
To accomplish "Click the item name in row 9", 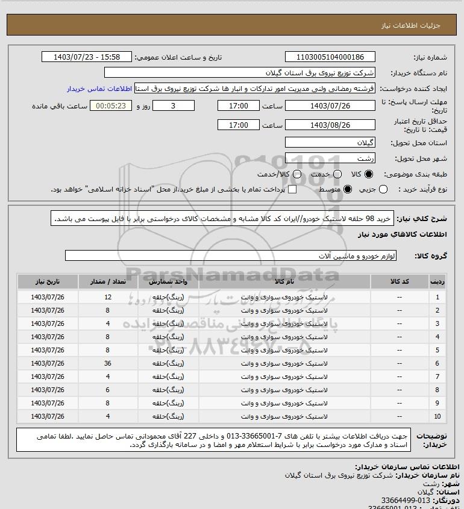I will pos(284,404).
